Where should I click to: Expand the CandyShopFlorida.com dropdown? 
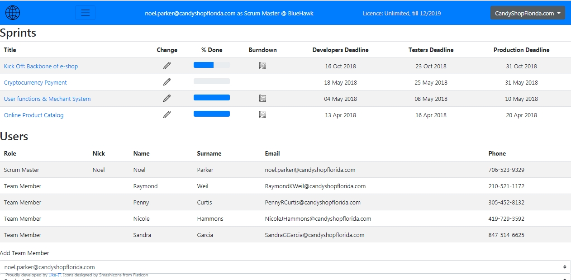pyautogui.click(x=528, y=13)
